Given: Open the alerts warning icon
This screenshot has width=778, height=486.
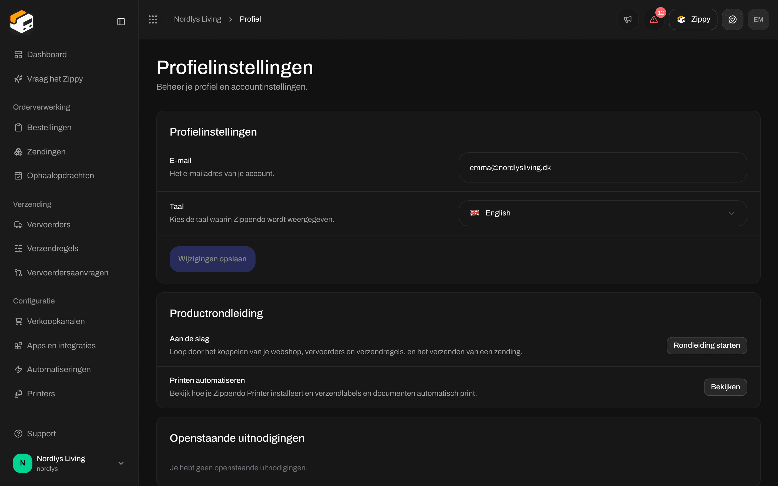Looking at the screenshot, I should tap(653, 19).
